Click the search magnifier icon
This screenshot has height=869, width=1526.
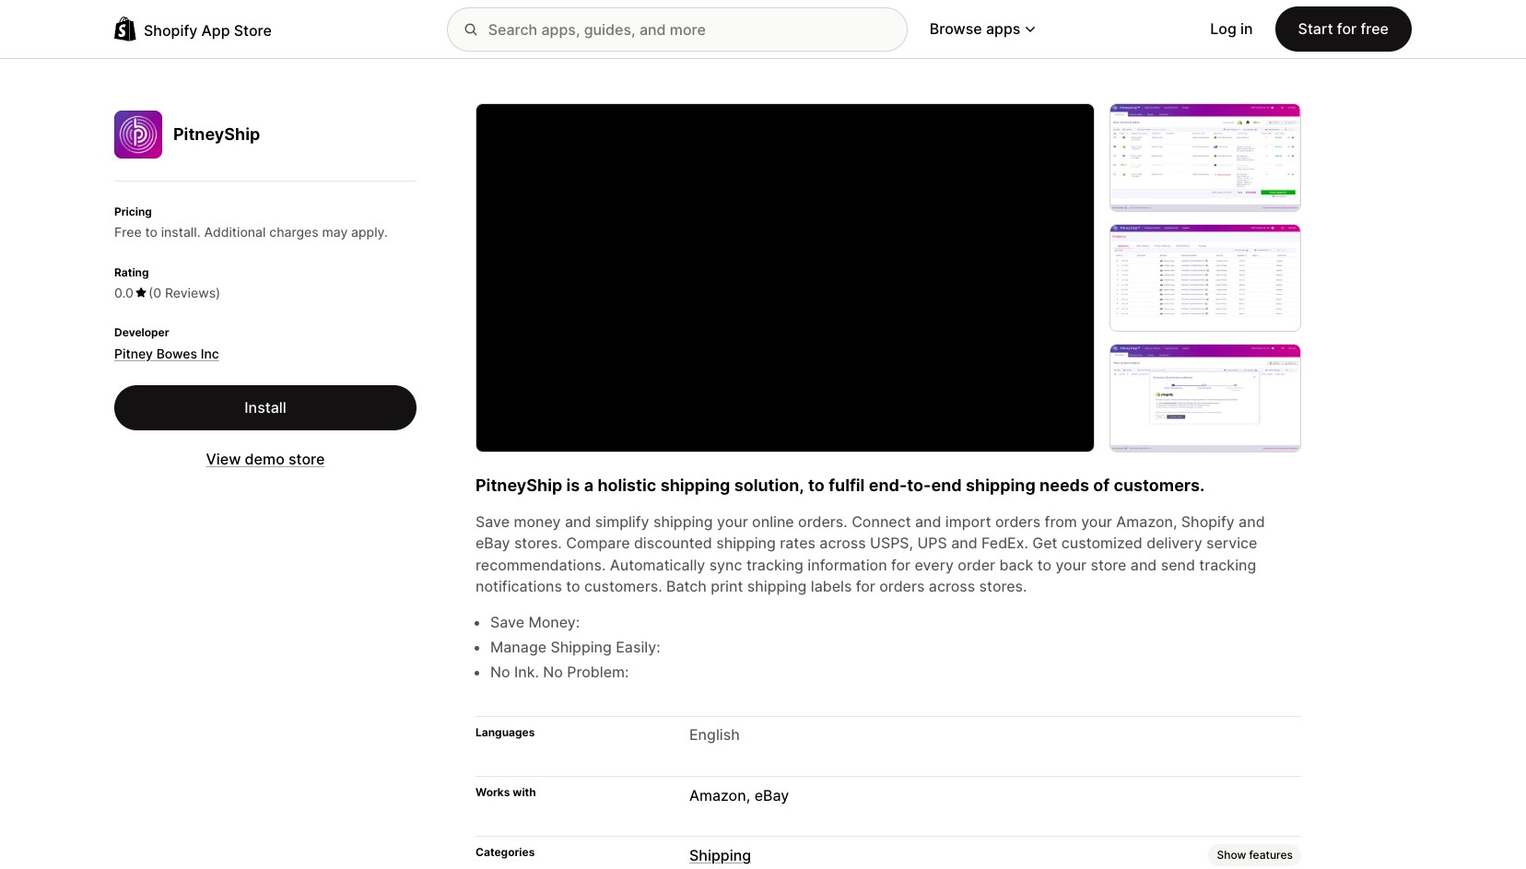point(471,29)
